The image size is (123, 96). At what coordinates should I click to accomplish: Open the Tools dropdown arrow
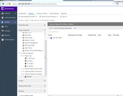point(67,17)
